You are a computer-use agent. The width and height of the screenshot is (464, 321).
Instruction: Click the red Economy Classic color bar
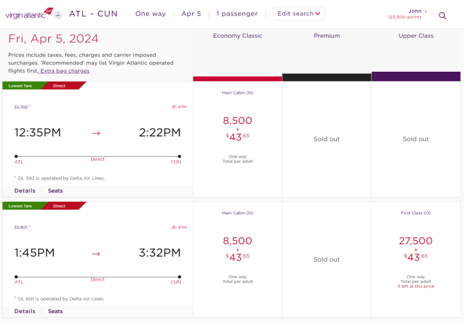pos(237,79)
